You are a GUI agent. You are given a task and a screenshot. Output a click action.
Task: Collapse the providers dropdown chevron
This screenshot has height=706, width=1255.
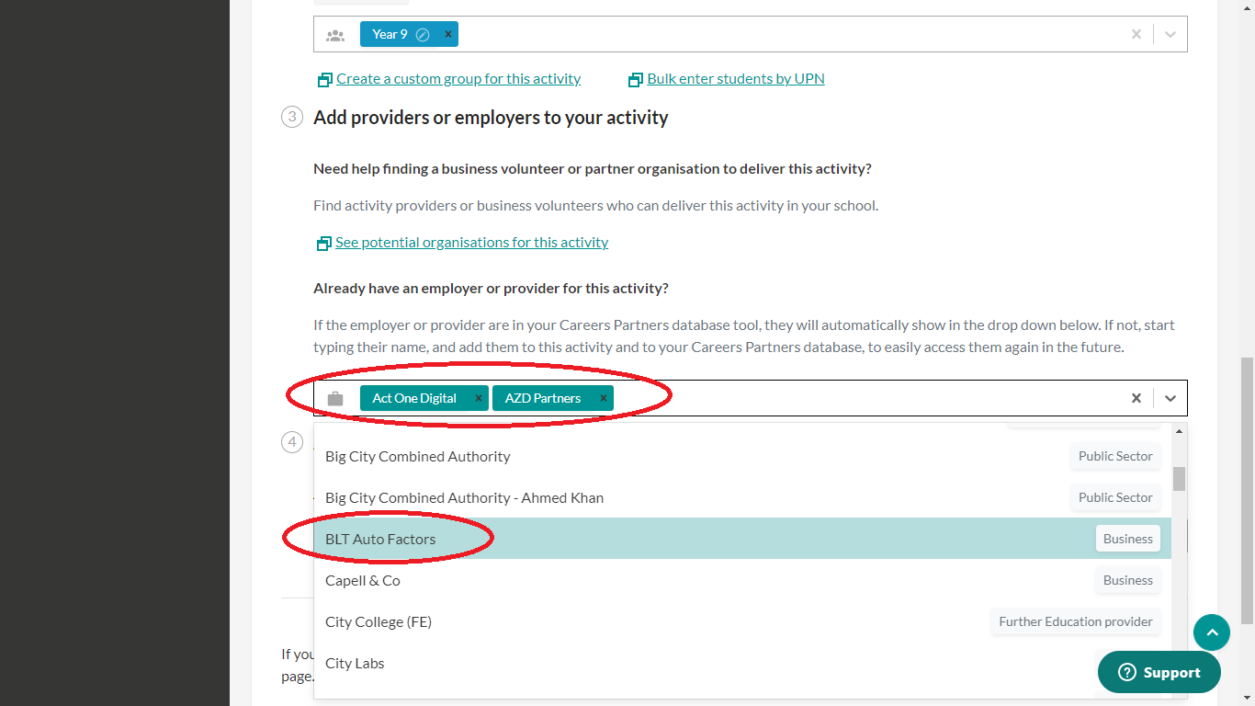(x=1170, y=398)
